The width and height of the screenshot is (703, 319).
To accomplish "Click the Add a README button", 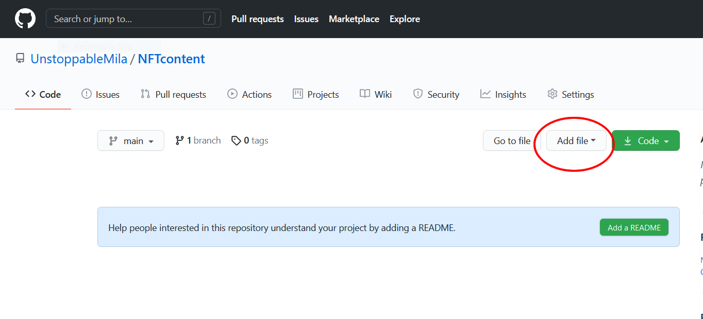I will [634, 227].
